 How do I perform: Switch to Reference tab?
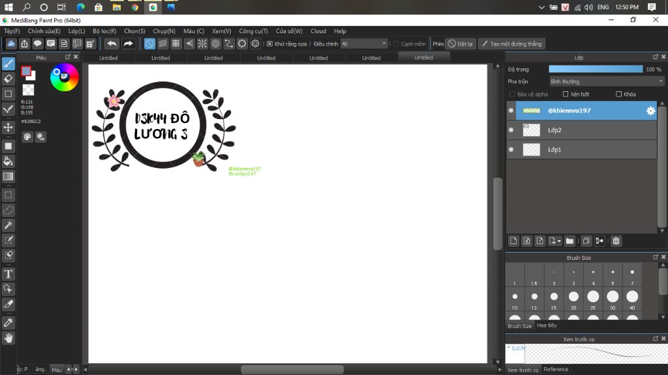point(556,369)
